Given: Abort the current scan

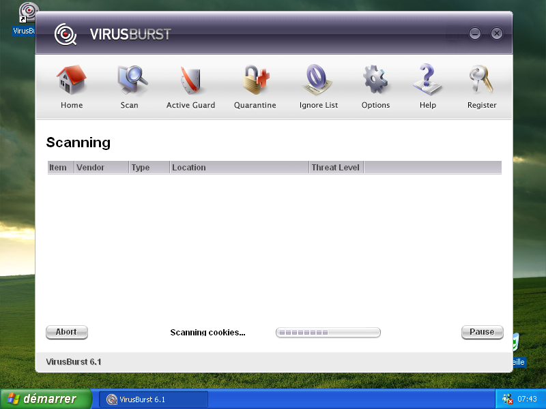Looking at the screenshot, I should [x=66, y=332].
